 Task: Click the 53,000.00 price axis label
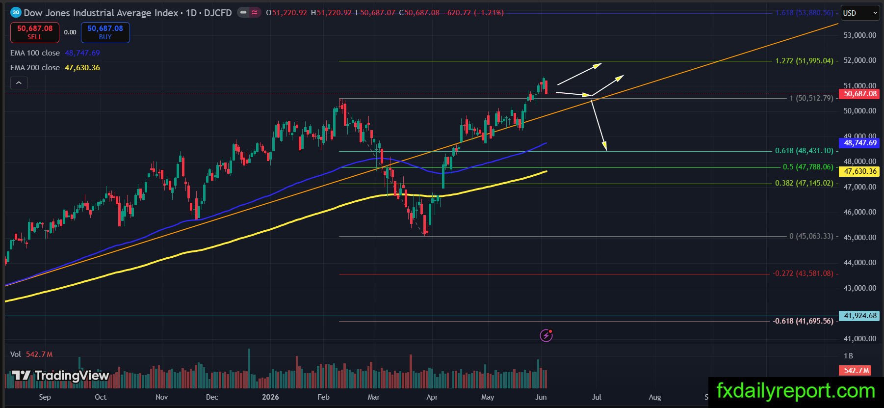coord(860,35)
